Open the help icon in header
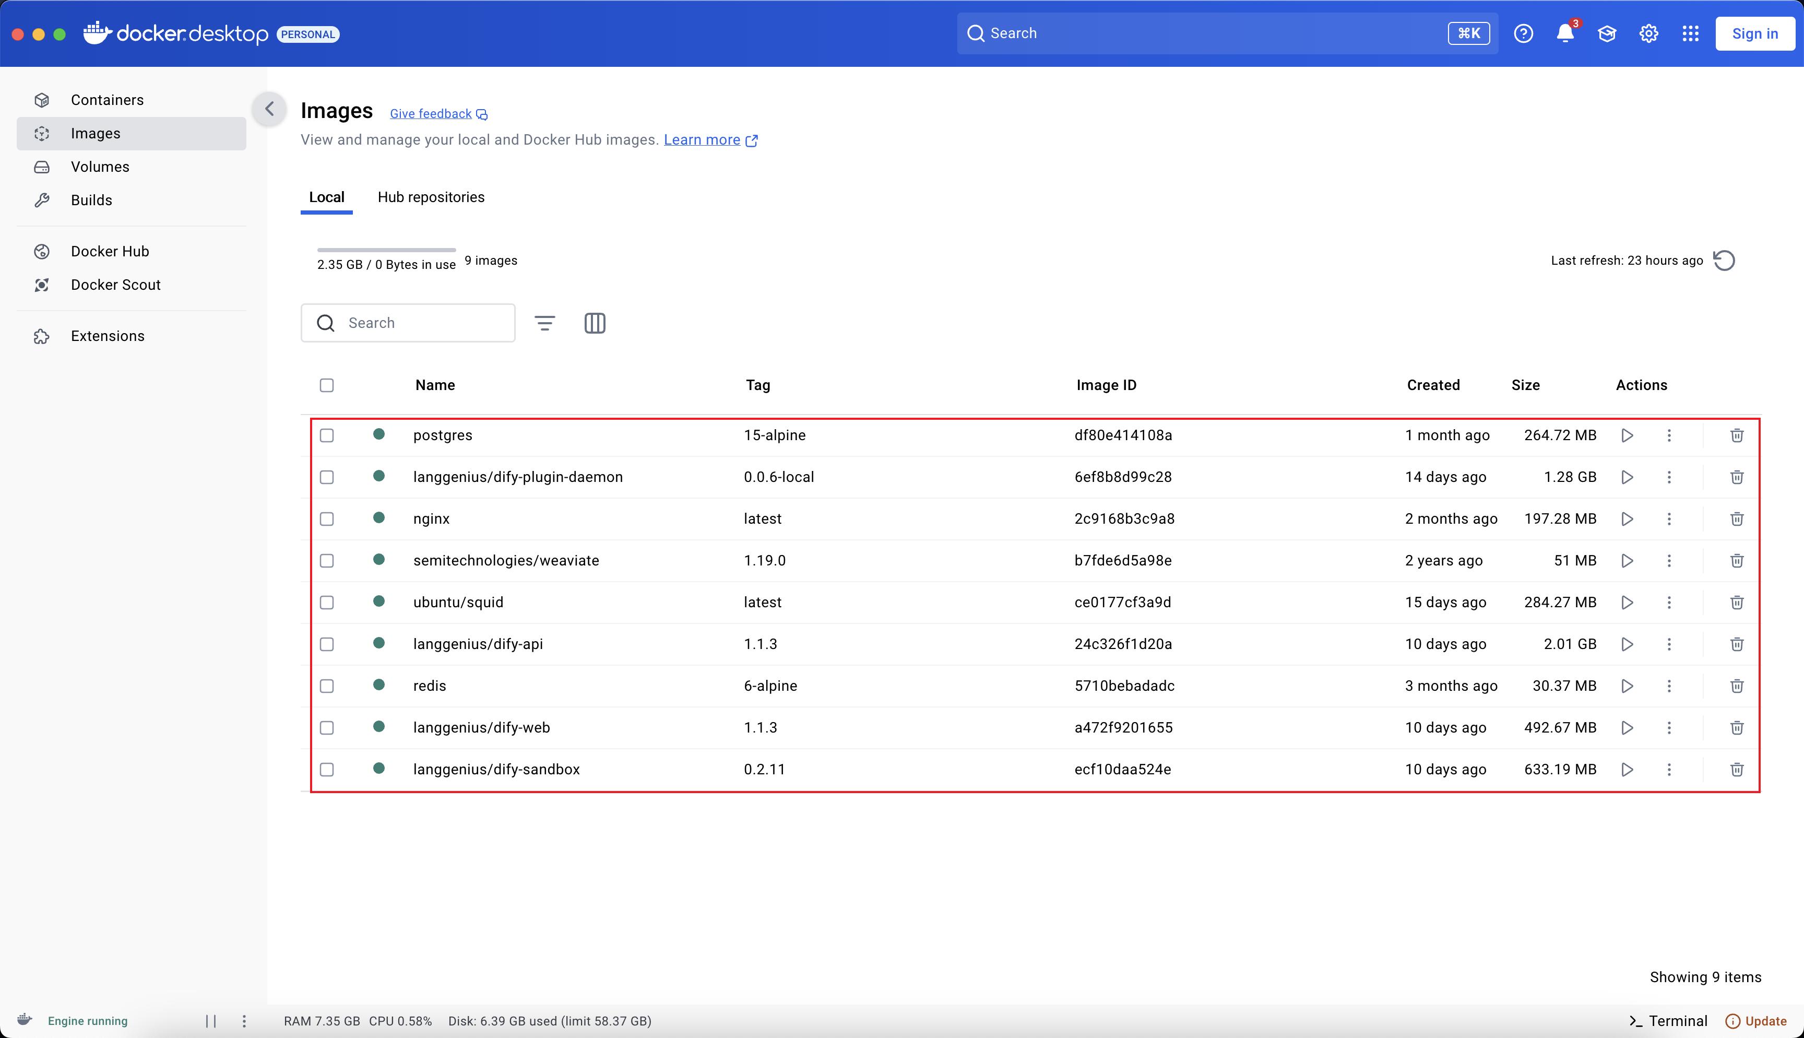The height and width of the screenshot is (1038, 1804). click(x=1523, y=33)
